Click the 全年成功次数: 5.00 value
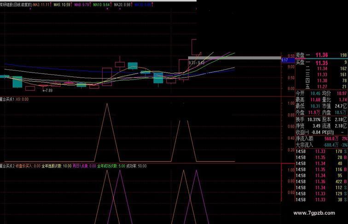348x224 pixels. (x=111, y=166)
